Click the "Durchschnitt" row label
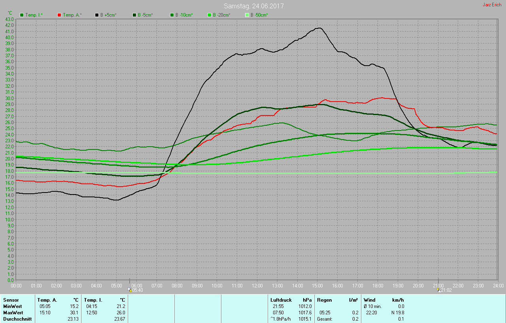 click(x=17, y=319)
